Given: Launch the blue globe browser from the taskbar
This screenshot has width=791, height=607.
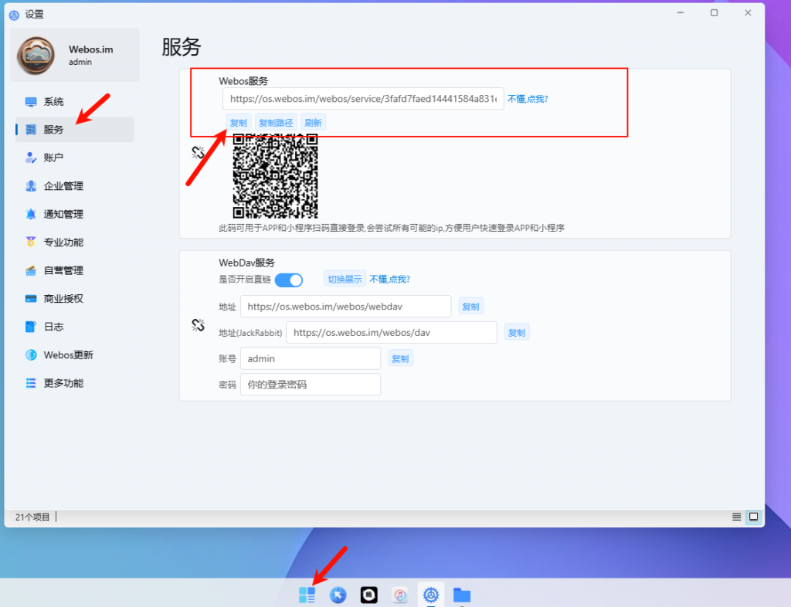Looking at the screenshot, I should point(338,595).
